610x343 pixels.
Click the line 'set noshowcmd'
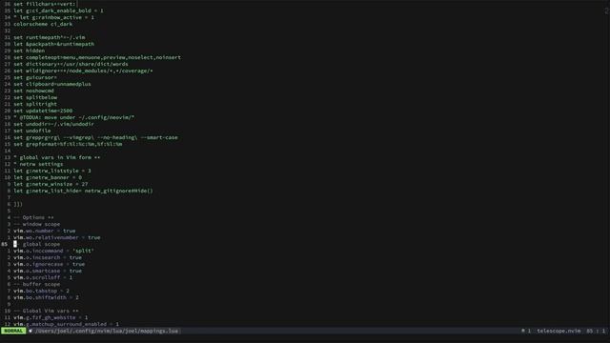click(34, 91)
